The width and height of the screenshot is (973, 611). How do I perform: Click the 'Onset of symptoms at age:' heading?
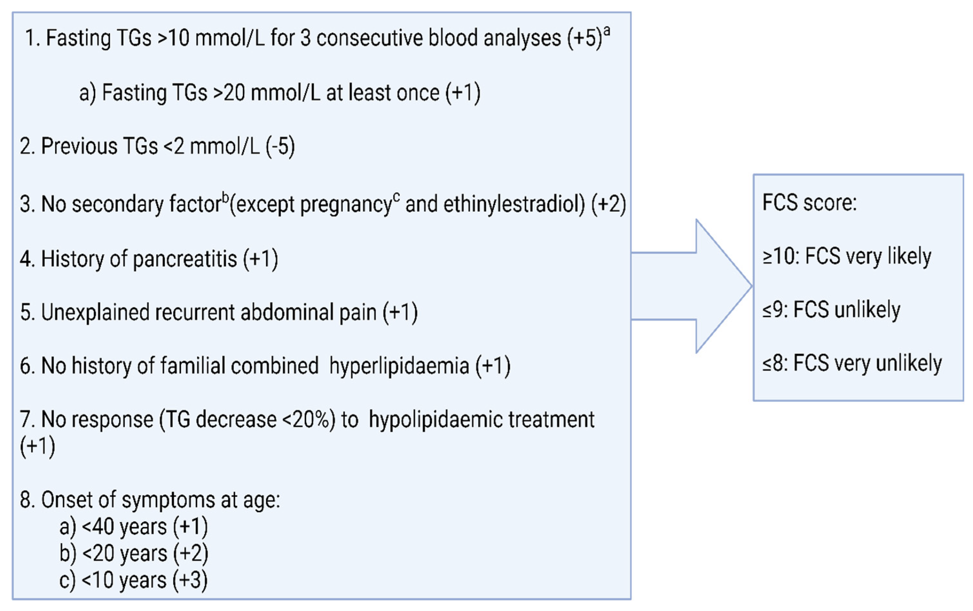pos(150,500)
